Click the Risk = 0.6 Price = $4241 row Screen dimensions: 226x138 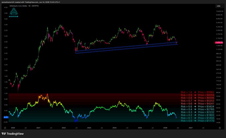point(197,104)
